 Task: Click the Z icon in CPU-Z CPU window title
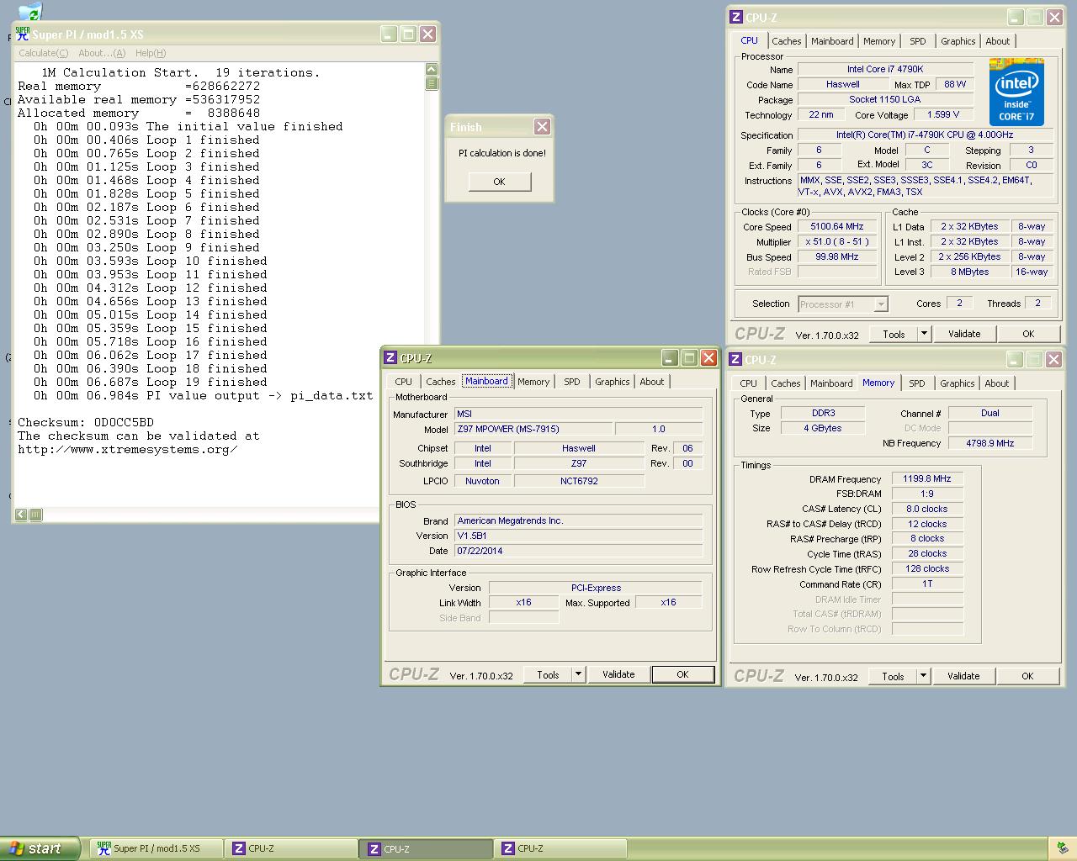coord(736,17)
